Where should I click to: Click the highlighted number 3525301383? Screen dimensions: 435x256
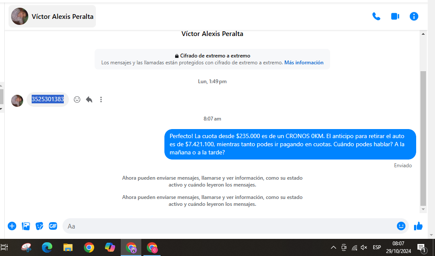[48, 99]
